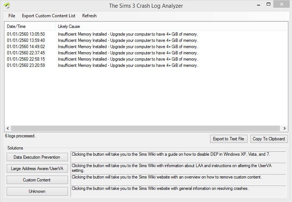Sort by the Date/Time column header

[x=30, y=26]
